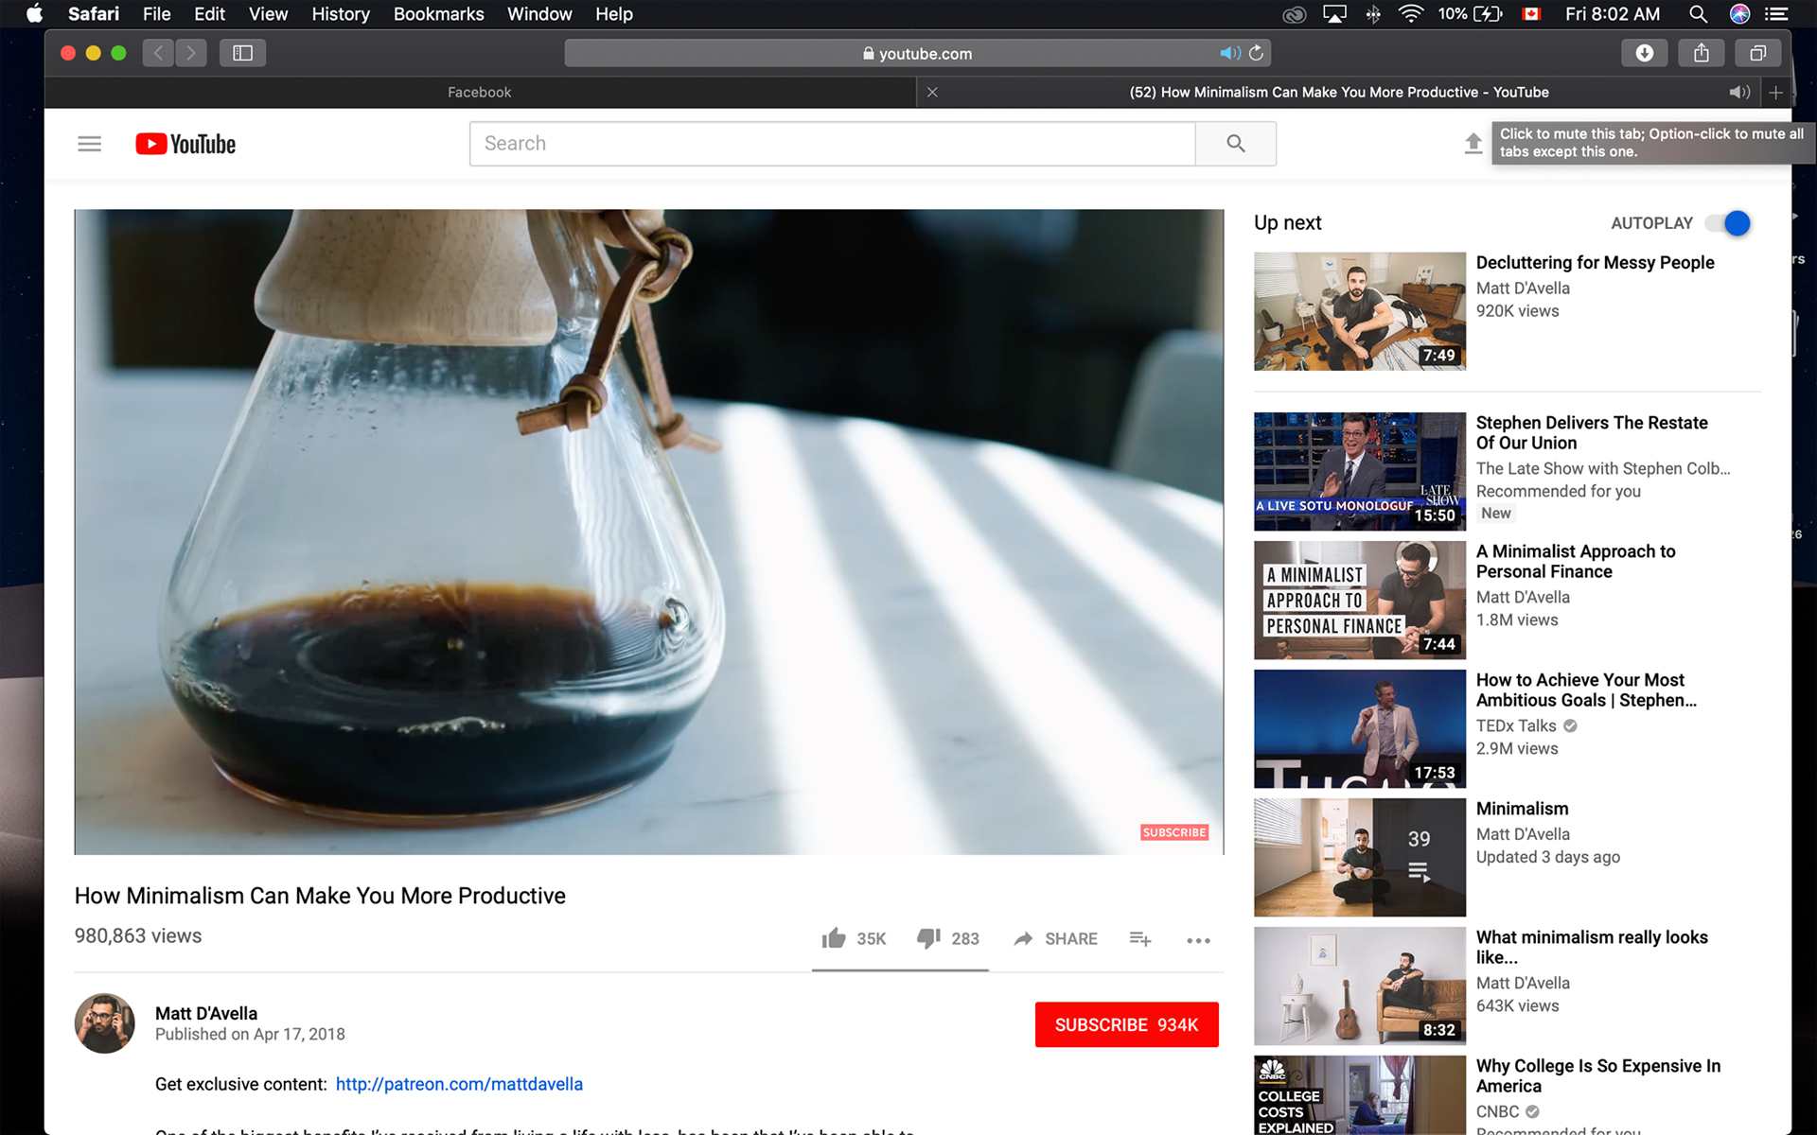The height and width of the screenshot is (1135, 1817).
Task: Reload the page in Safari
Action: (1256, 53)
